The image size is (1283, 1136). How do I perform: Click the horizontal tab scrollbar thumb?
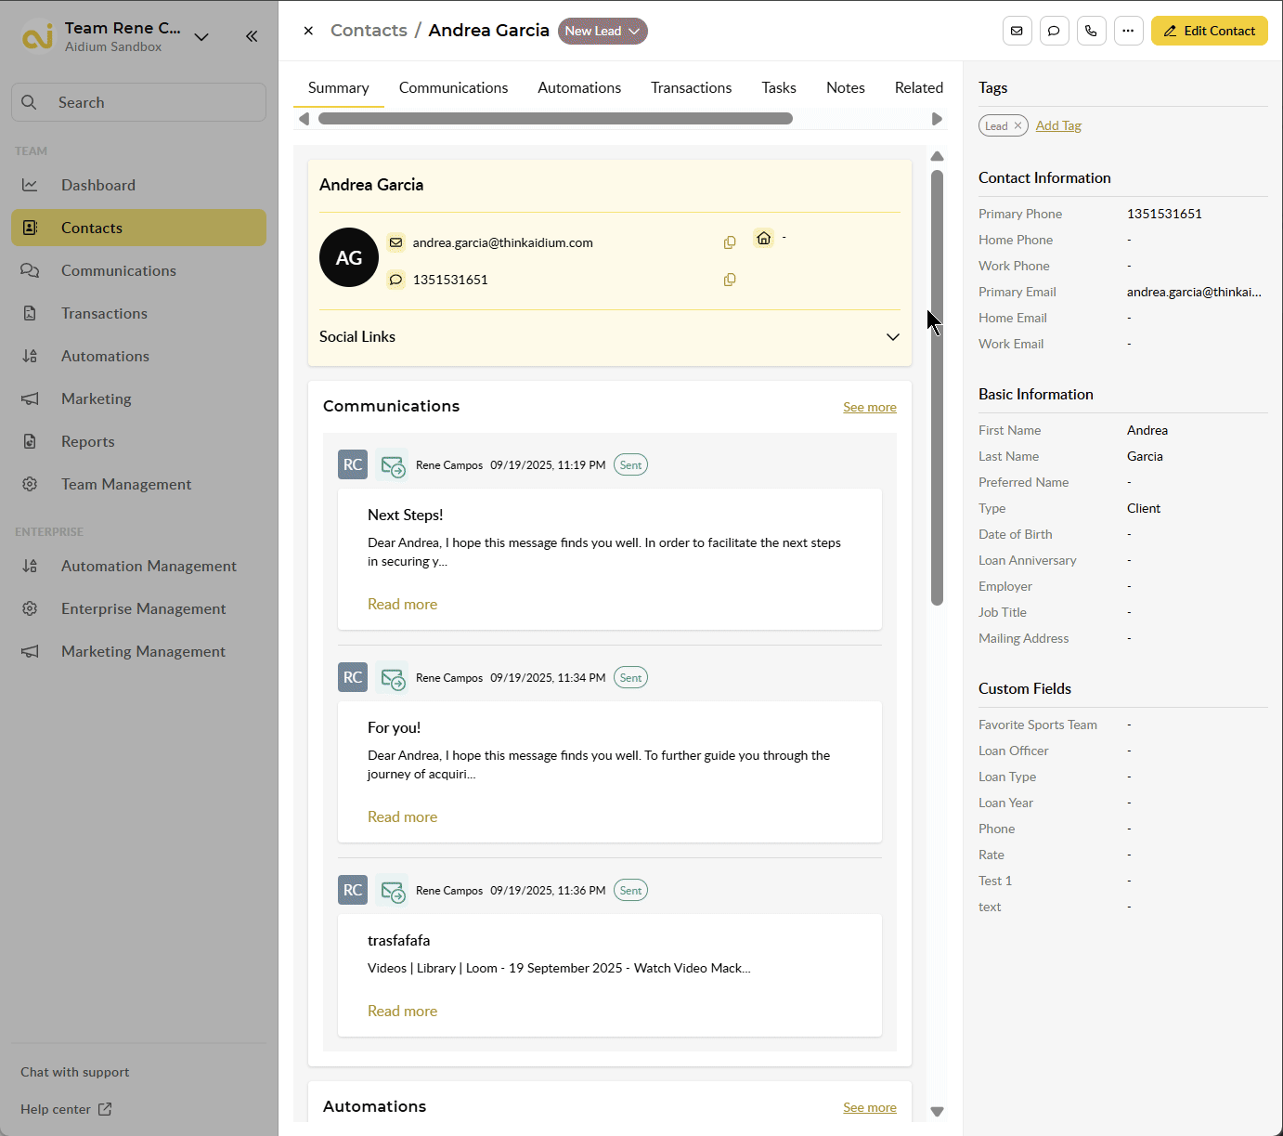tap(555, 119)
